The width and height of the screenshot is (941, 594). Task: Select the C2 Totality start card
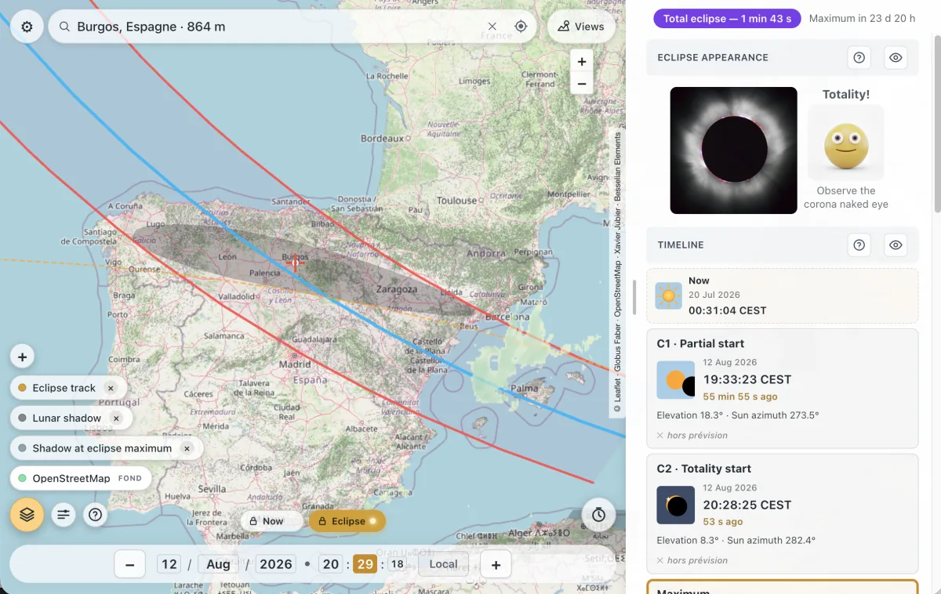(x=782, y=513)
